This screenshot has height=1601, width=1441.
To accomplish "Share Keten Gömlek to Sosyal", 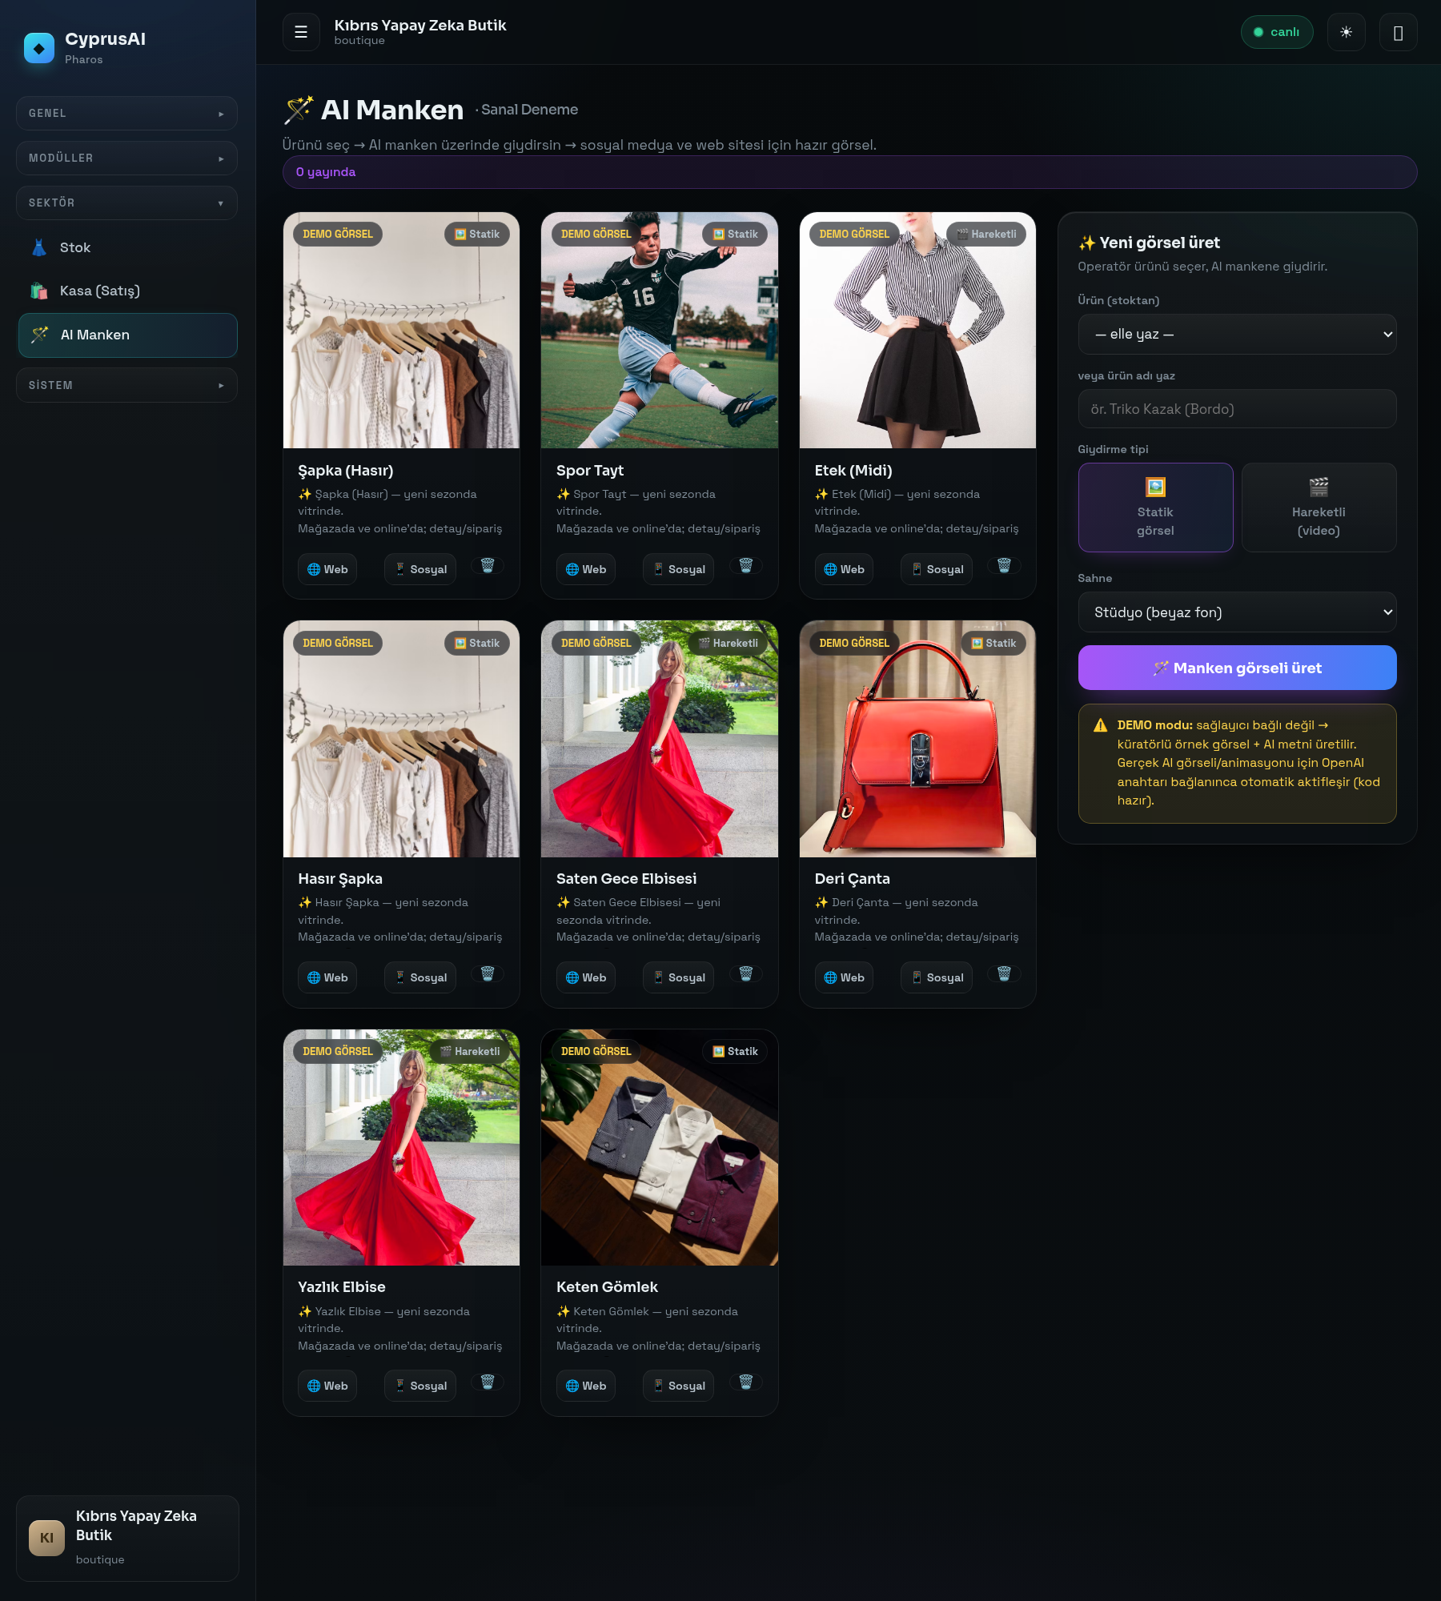I will pos(678,1386).
